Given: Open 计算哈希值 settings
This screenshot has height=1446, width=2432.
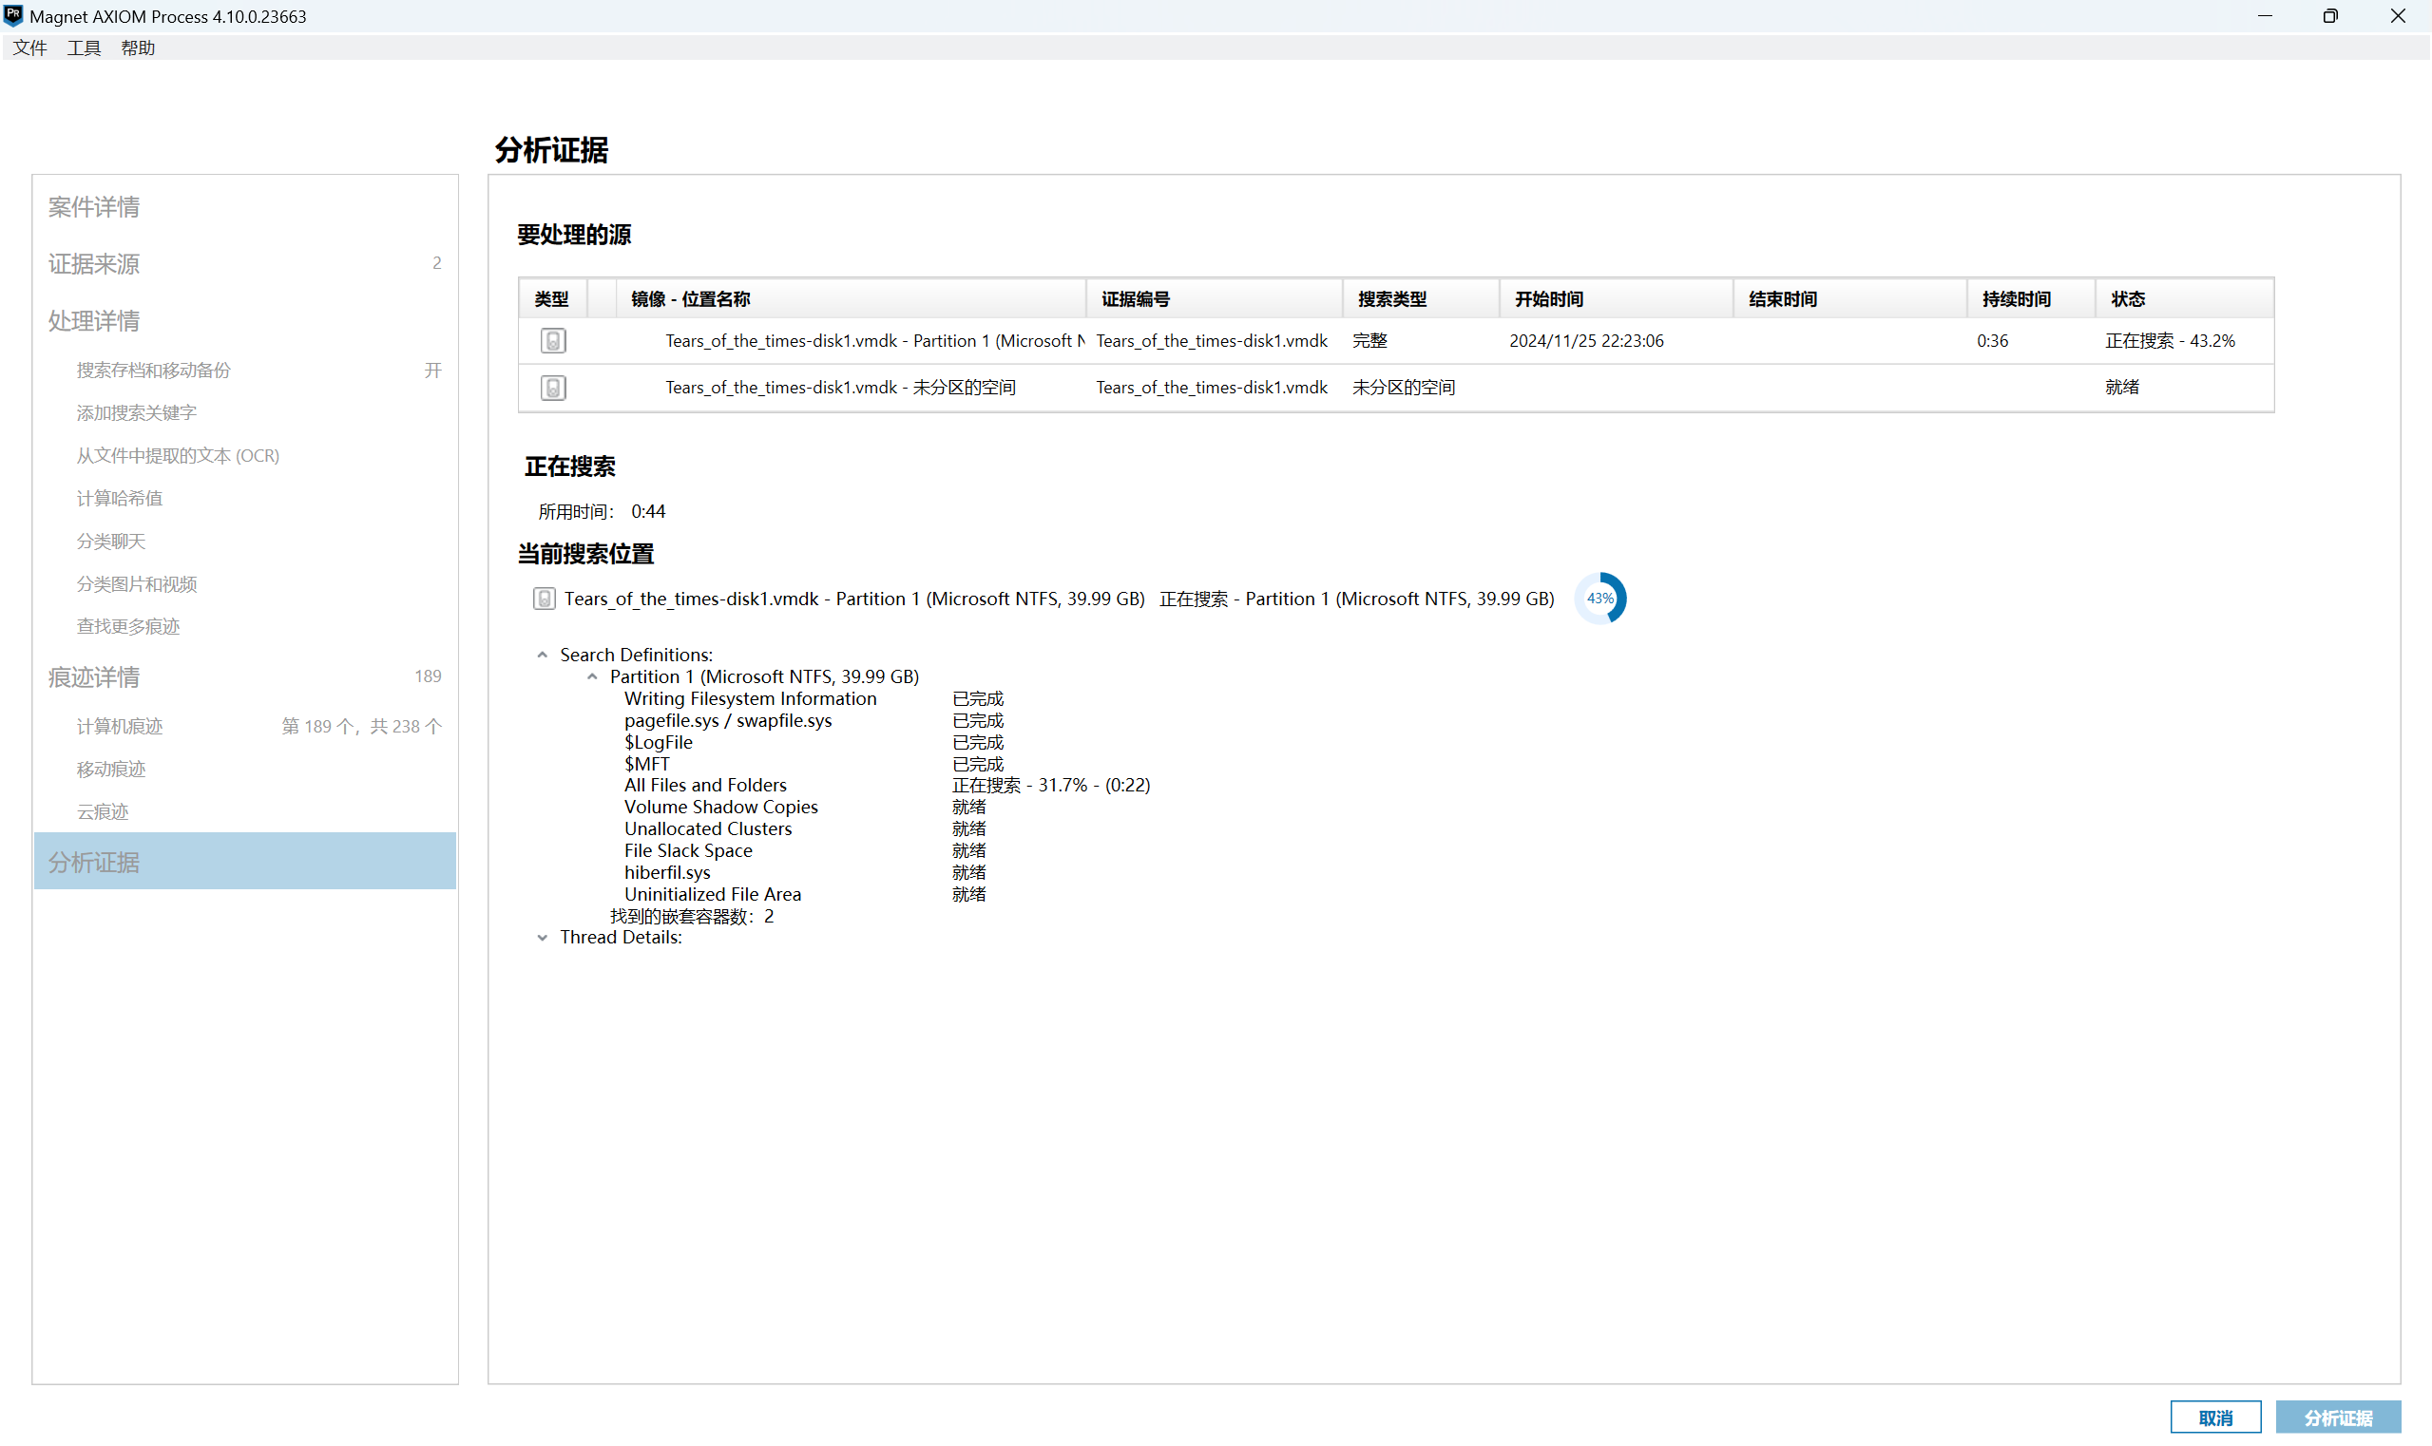Looking at the screenshot, I should pos(119,499).
